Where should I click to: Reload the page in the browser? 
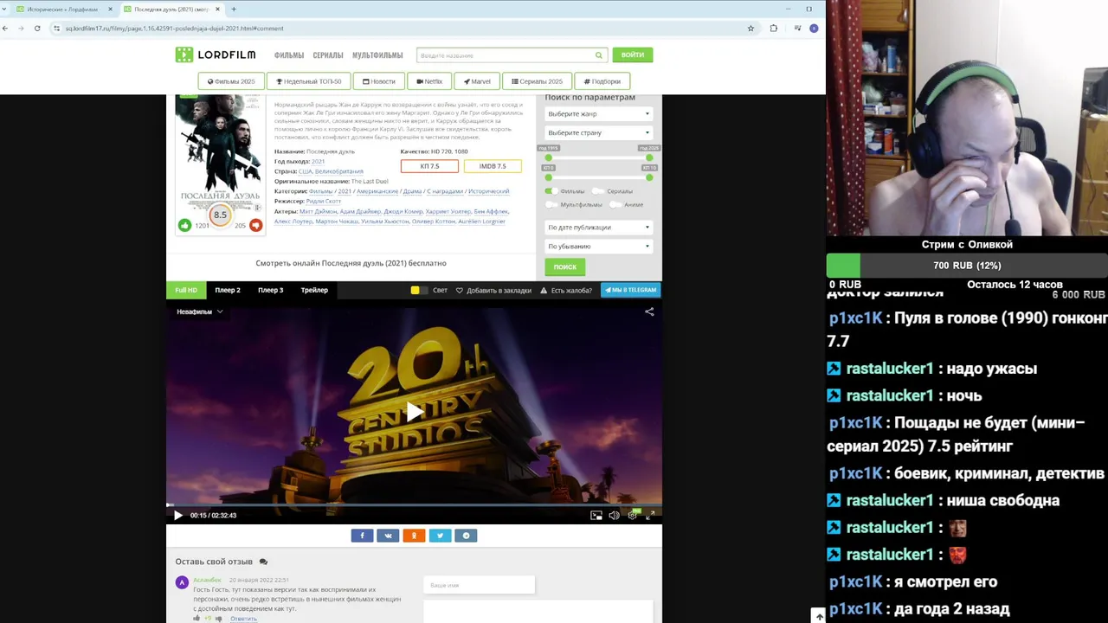point(37,28)
